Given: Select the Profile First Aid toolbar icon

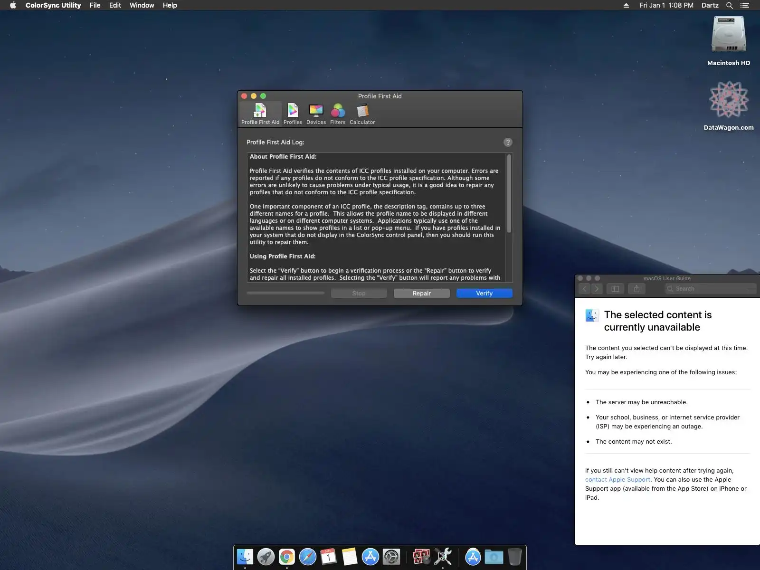Looking at the screenshot, I should click(260, 114).
